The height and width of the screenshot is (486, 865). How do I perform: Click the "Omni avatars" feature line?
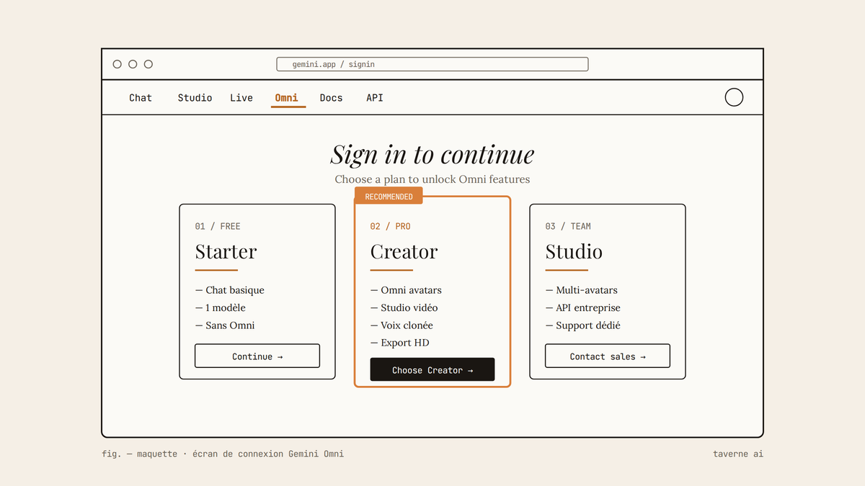click(406, 290)
